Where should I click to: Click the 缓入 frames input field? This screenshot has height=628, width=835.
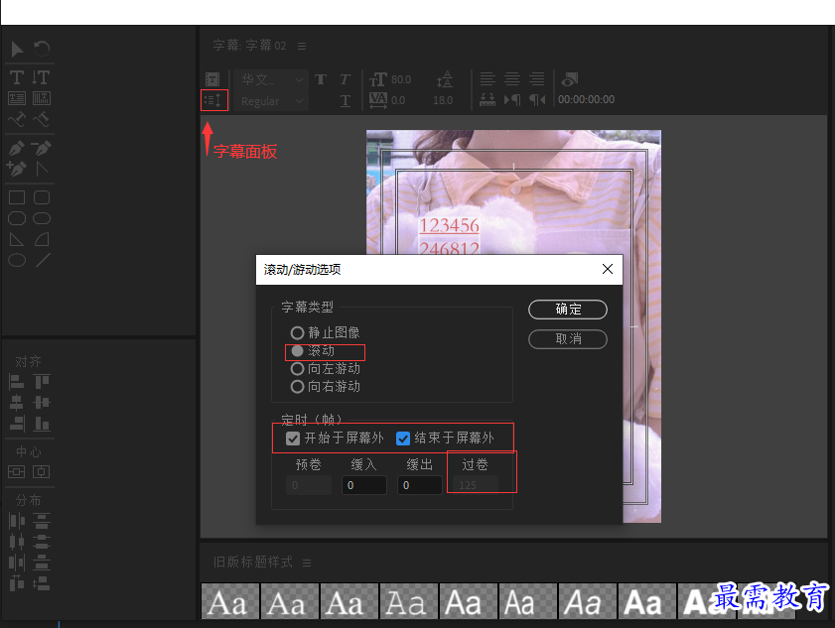[363, 485]
